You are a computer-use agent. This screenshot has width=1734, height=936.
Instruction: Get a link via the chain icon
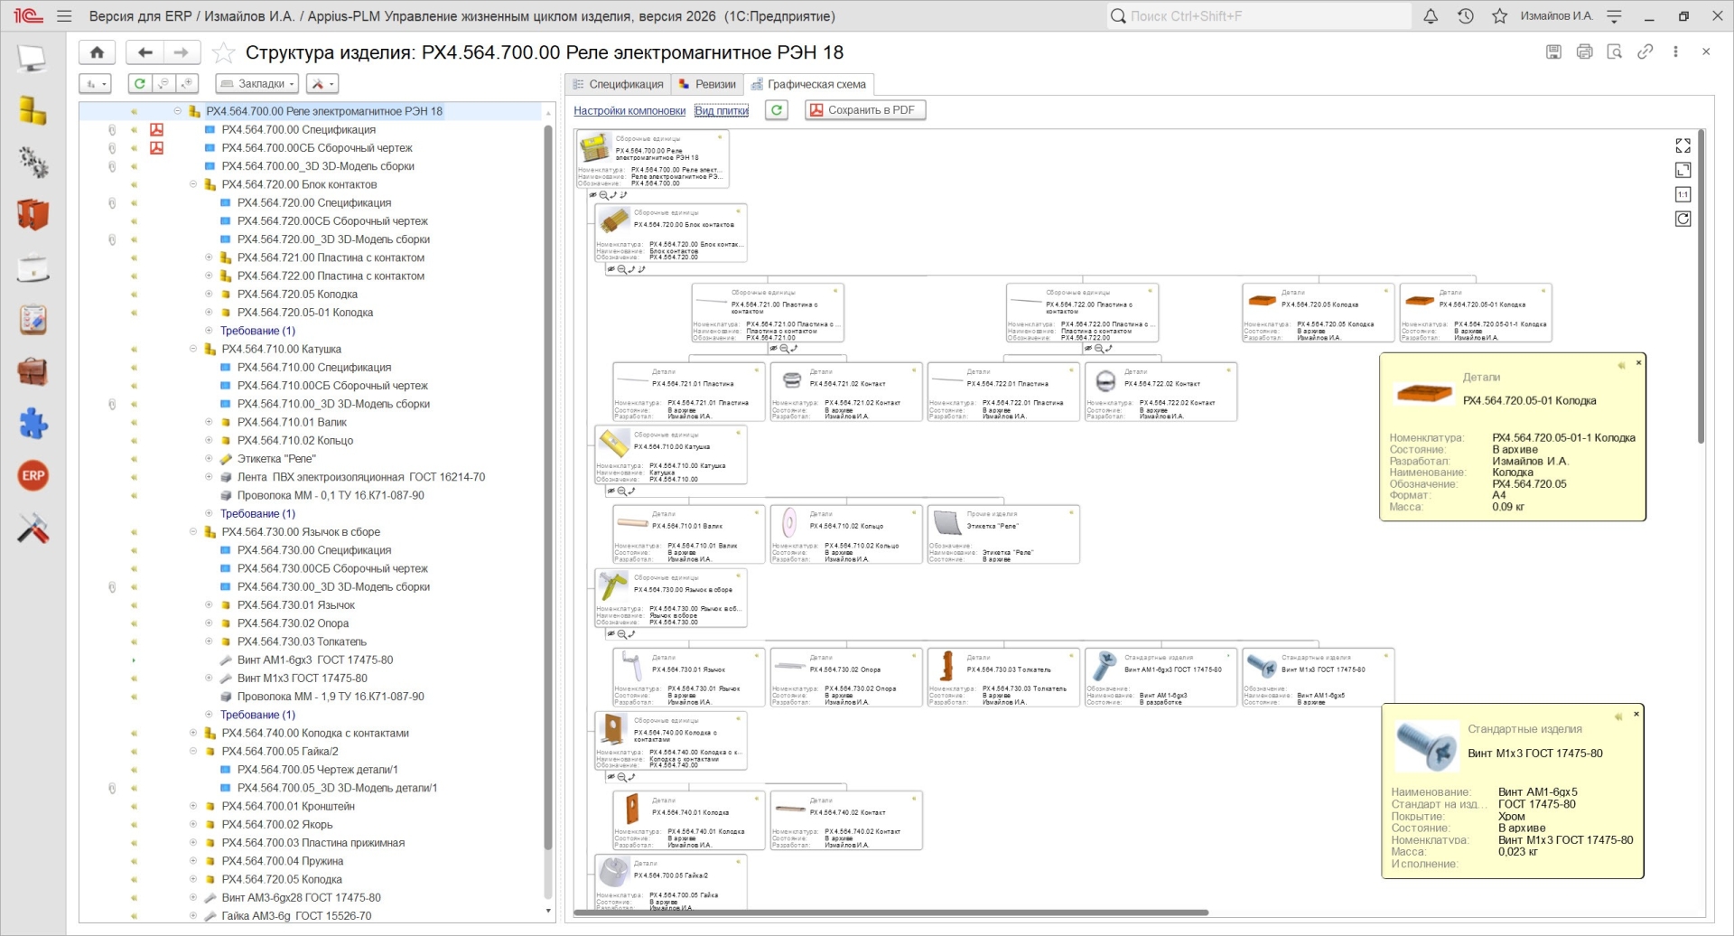tap(1645, 52)
